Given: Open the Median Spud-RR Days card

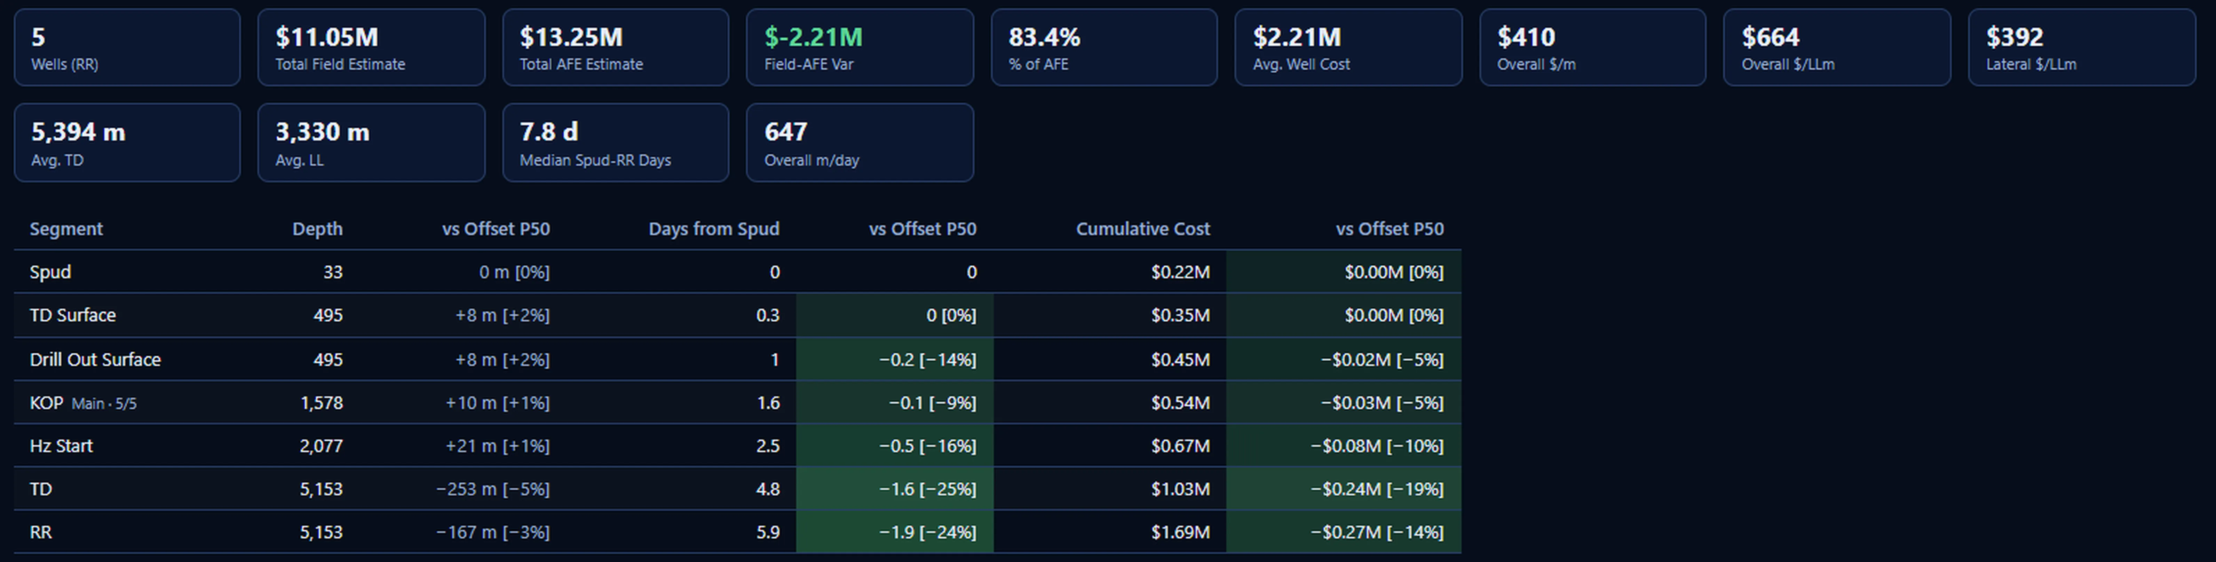Looking at the screenshot, I should coord(615,143).
